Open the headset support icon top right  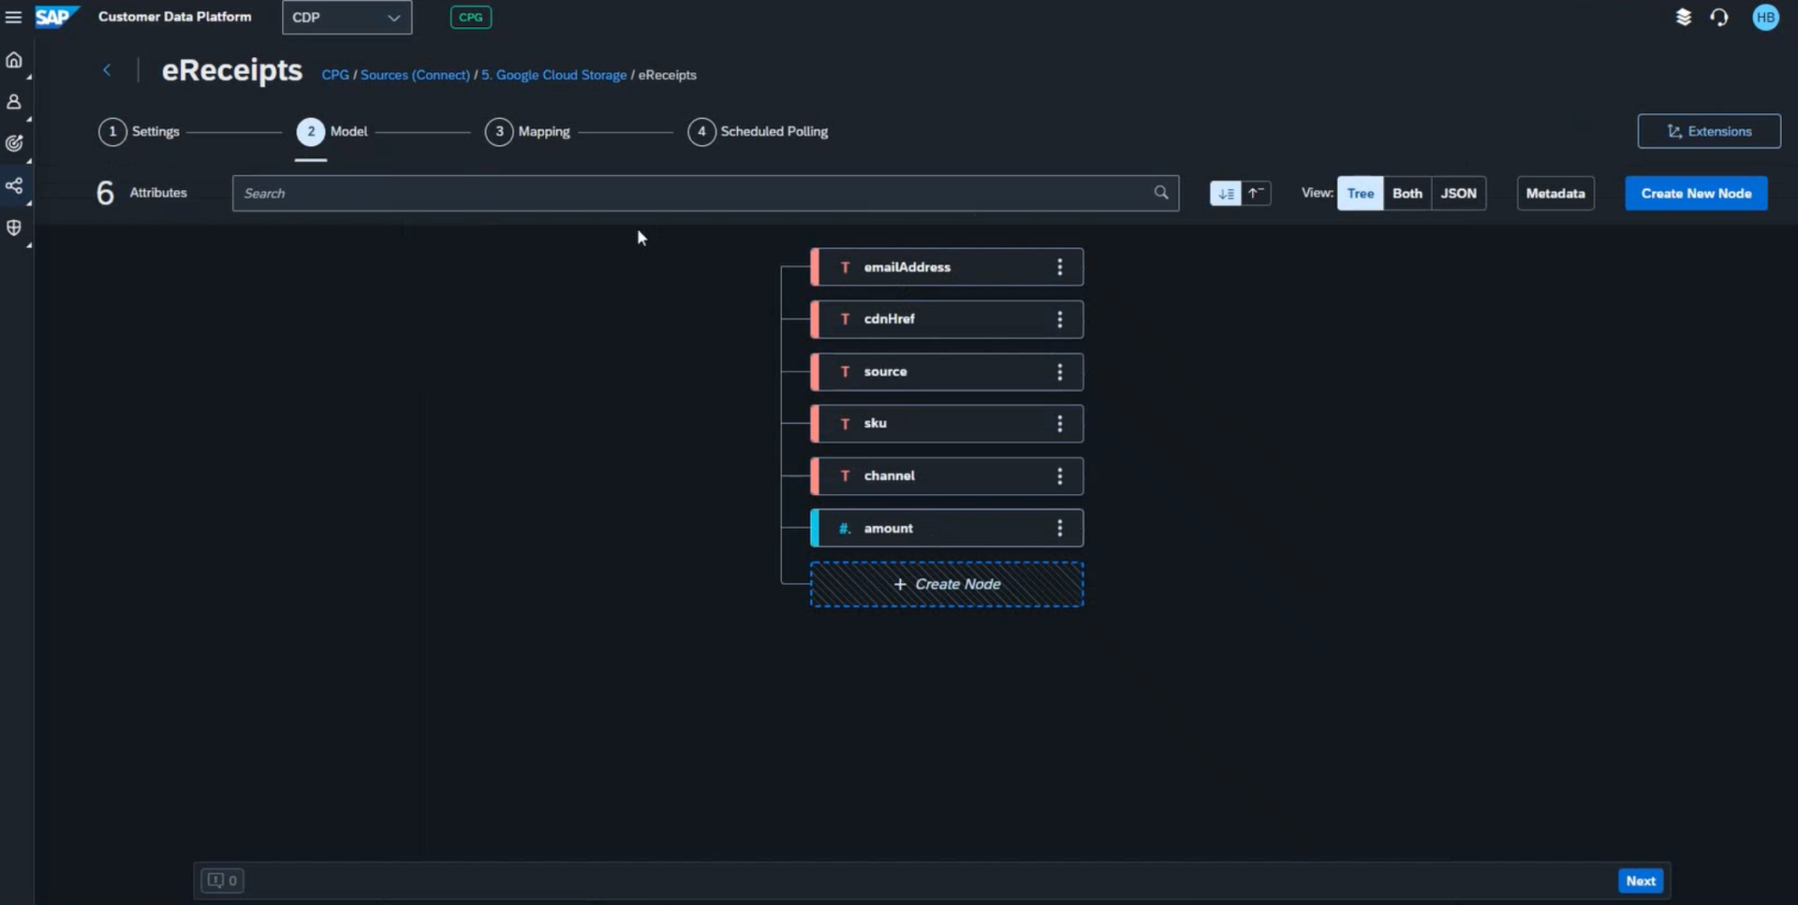[x=1720, y=17]
